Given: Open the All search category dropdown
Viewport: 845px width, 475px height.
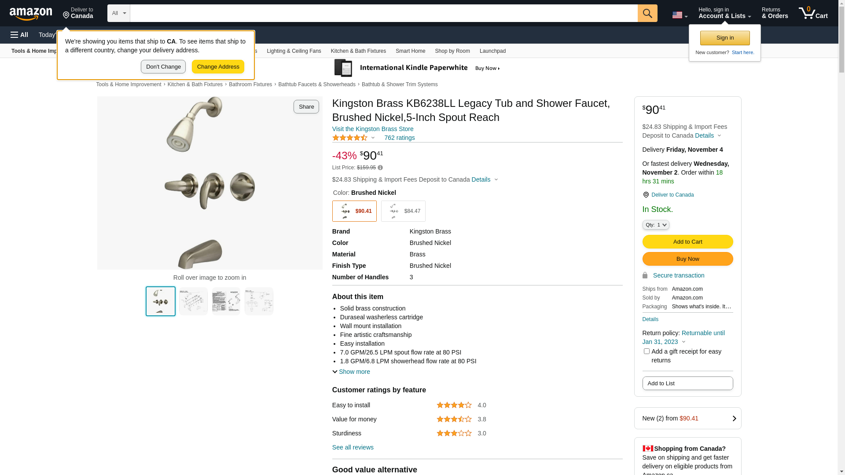Looking at the screenshot, I should [119, 13].
